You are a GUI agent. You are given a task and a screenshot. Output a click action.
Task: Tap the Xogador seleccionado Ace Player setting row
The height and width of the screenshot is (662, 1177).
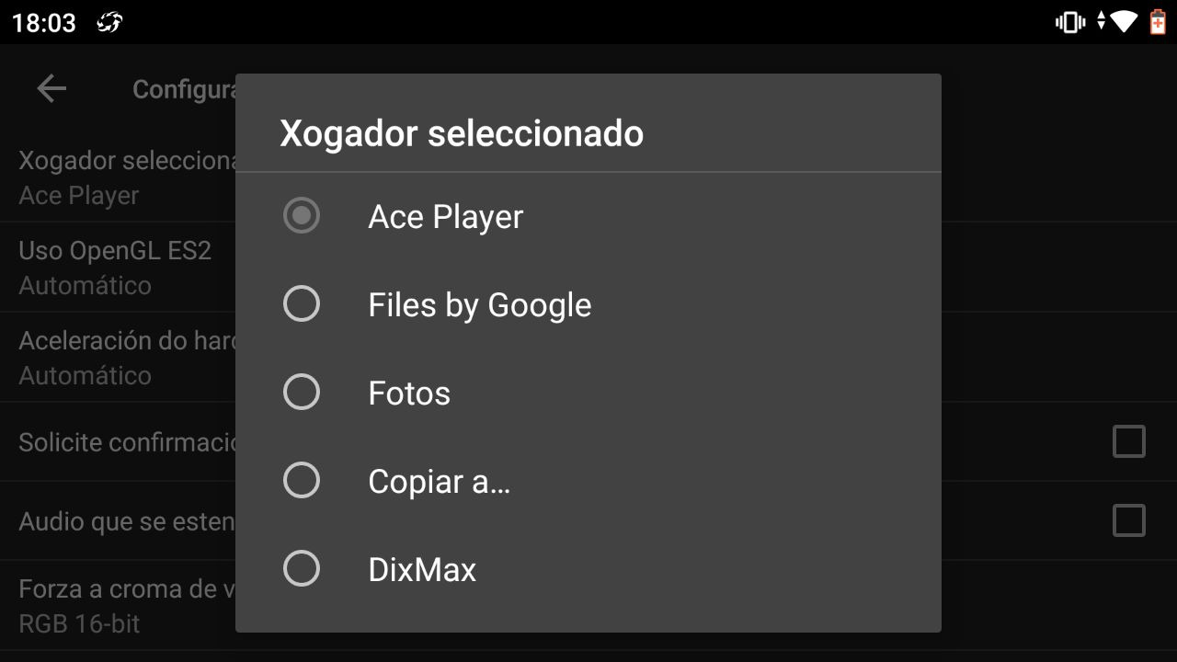[118, 177]
